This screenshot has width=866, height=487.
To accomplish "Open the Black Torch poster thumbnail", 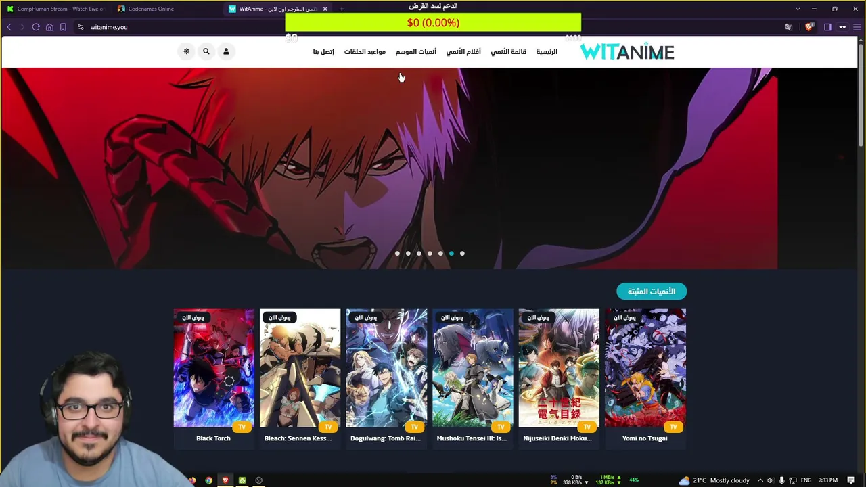I will click(214, 368).
